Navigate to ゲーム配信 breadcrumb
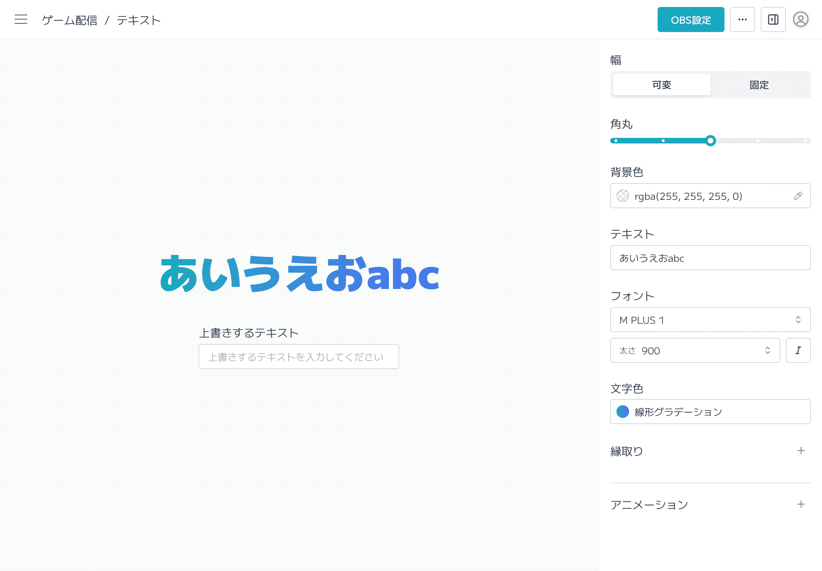This screenshot has height=571, width=822. tap(69, 20)
